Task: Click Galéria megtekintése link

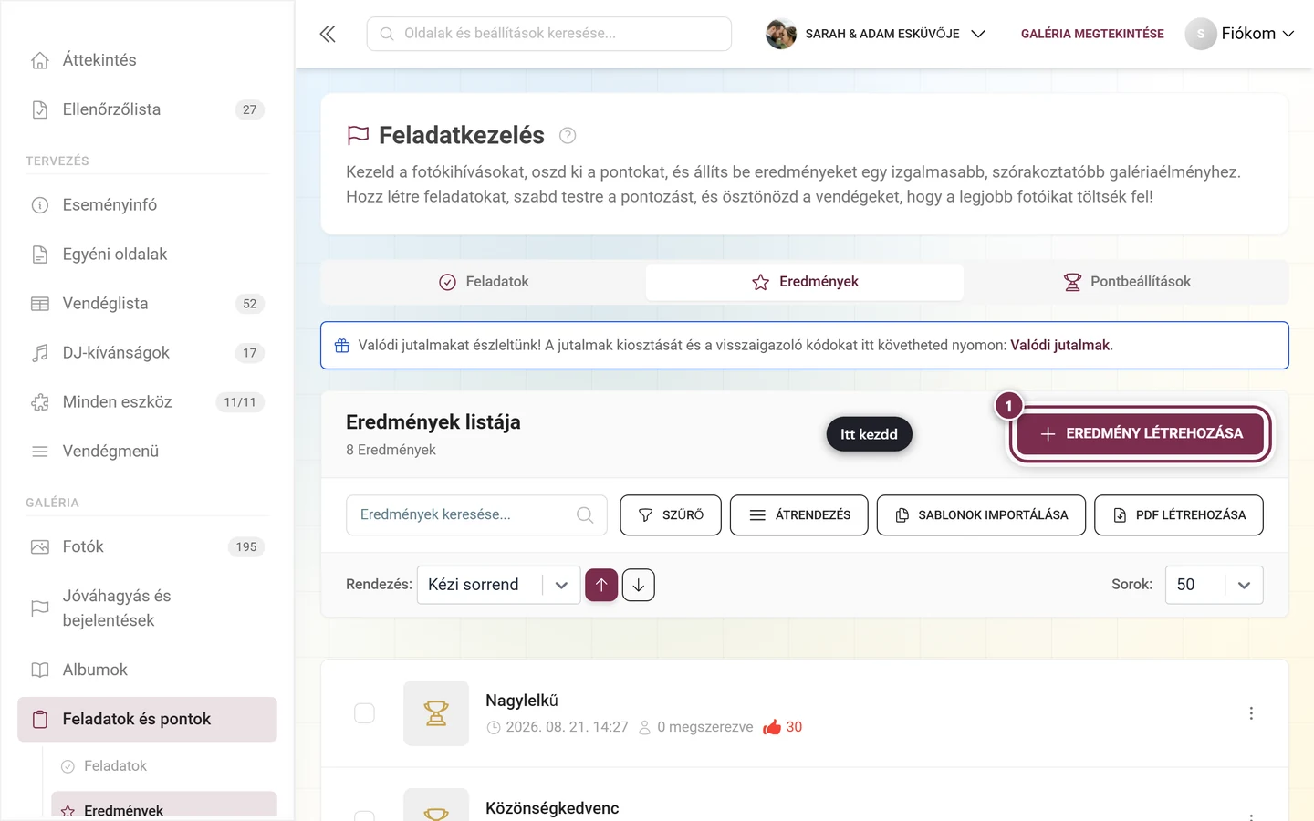Action: click(x=1092, y=34)
